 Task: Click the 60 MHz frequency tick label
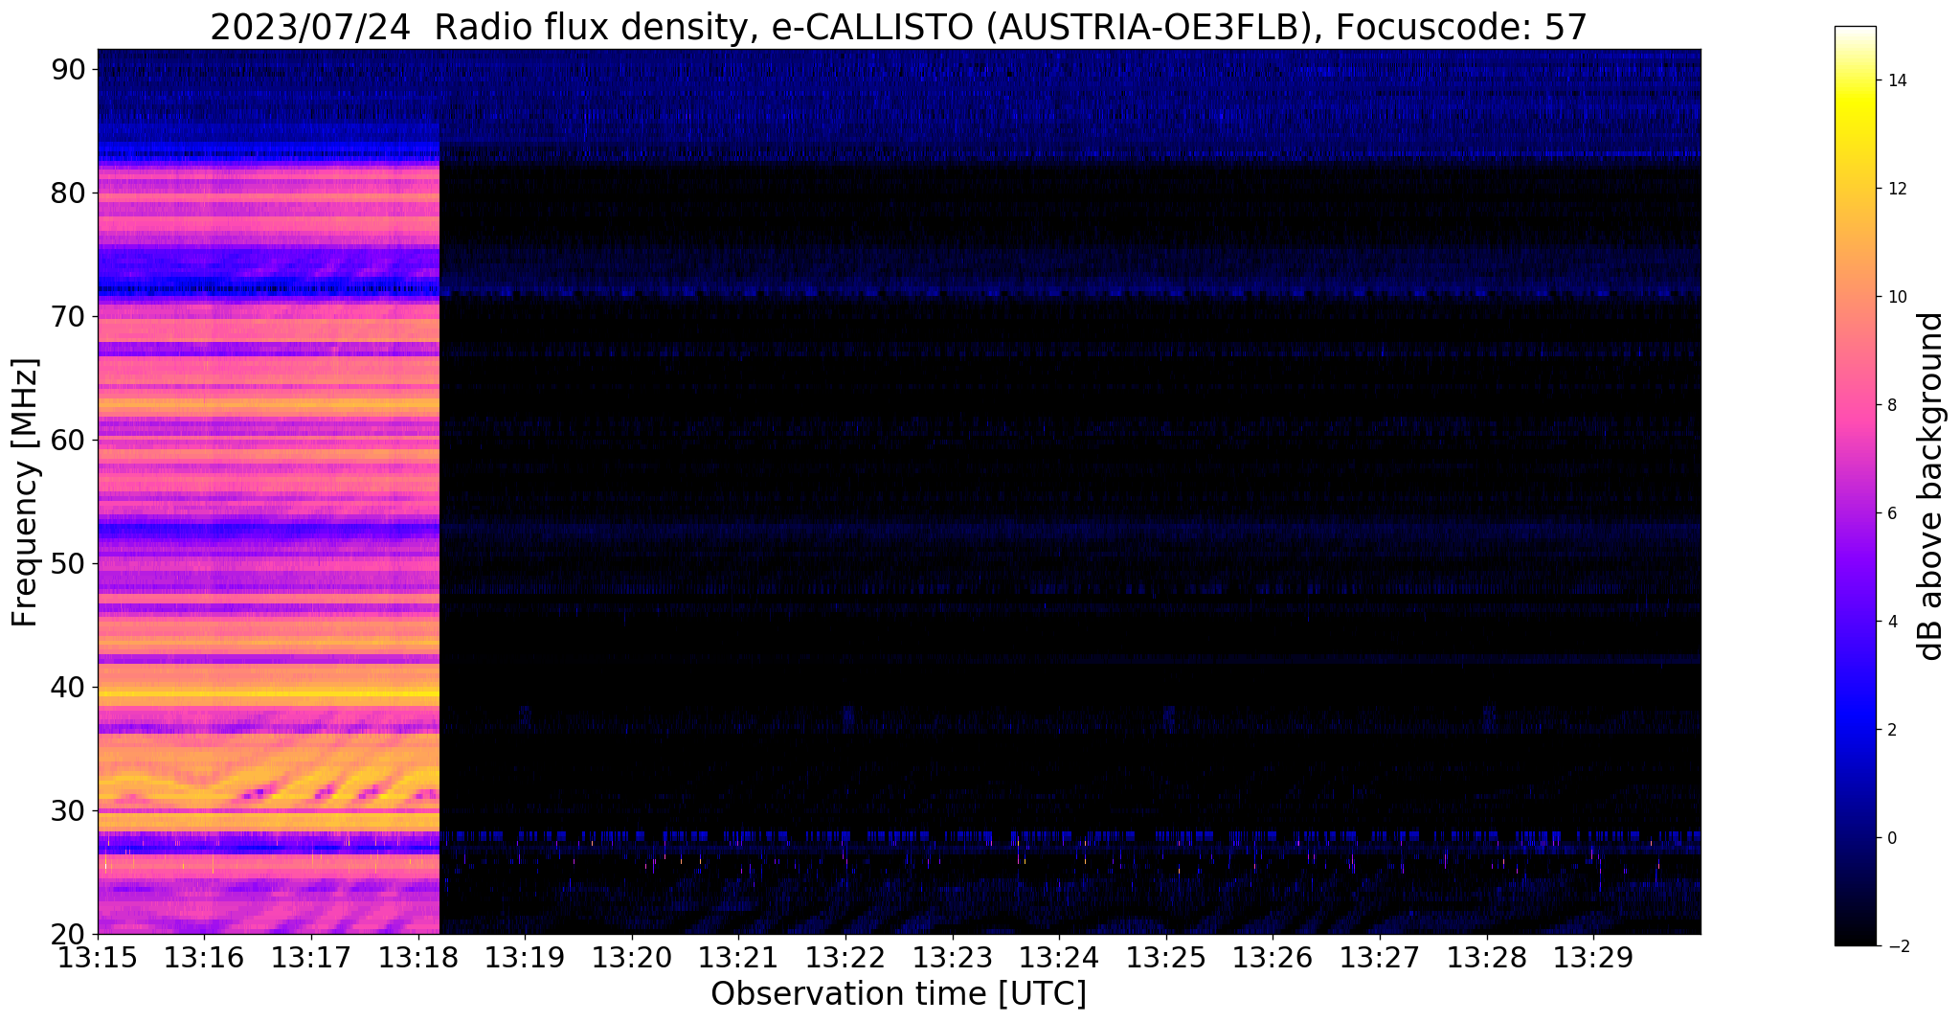click(69, 440)
